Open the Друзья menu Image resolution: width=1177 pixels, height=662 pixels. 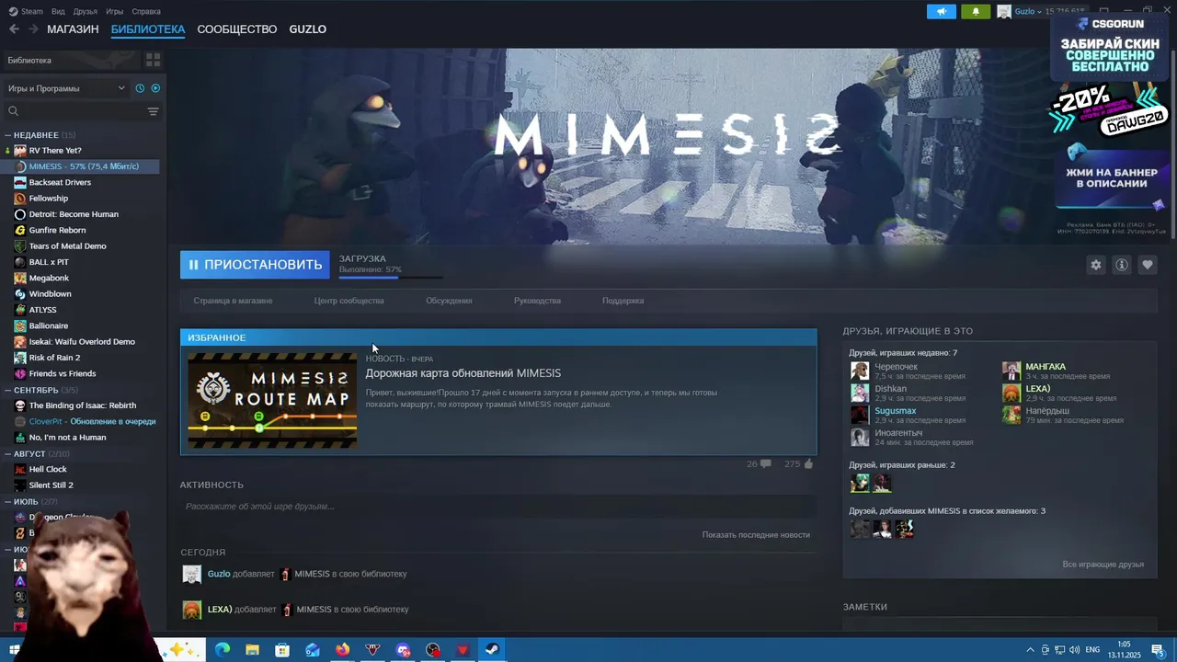click(85, 11)
